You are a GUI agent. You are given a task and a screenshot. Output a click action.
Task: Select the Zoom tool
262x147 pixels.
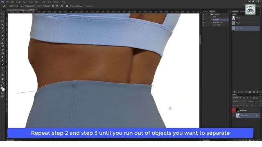pyautogui.click(x=2, y=82)
